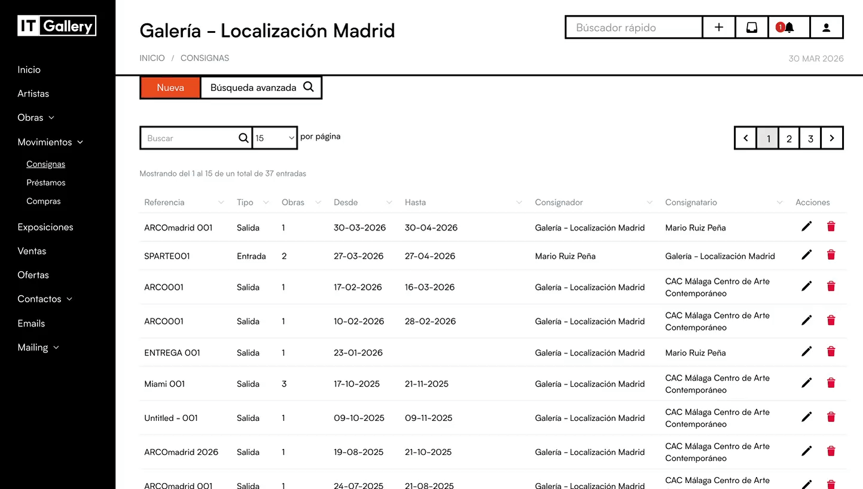Open Artistas in sidebar
Viewport: 863px width, 489px height.
point(33,93)
